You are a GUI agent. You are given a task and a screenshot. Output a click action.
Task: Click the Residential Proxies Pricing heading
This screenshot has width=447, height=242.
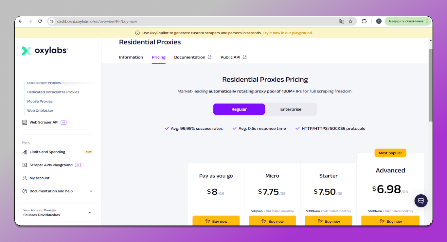(x=265, y=79)
